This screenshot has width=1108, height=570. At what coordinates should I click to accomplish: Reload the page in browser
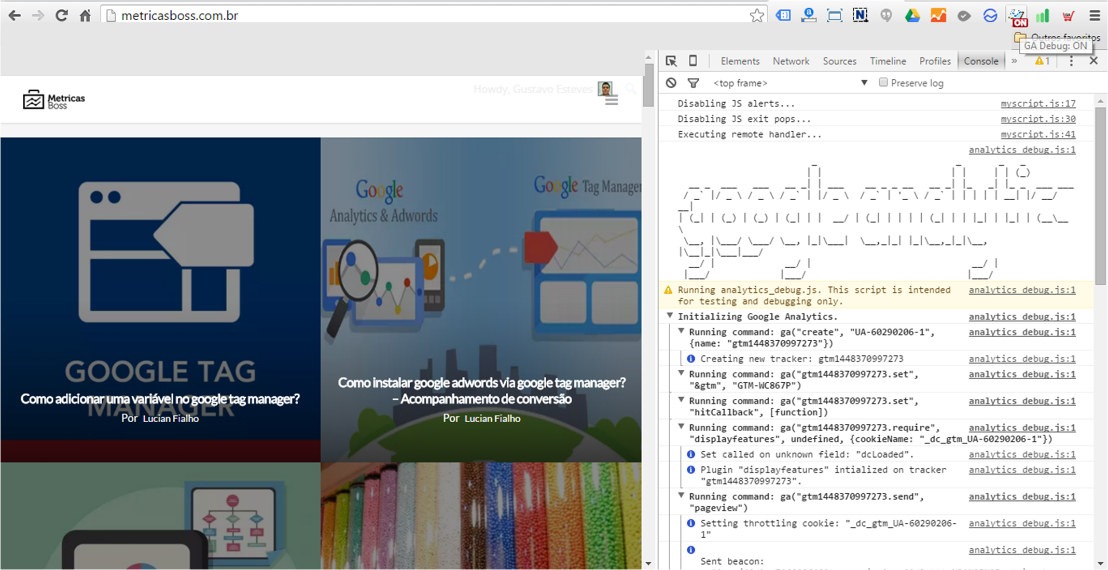[x=62, y=16]
